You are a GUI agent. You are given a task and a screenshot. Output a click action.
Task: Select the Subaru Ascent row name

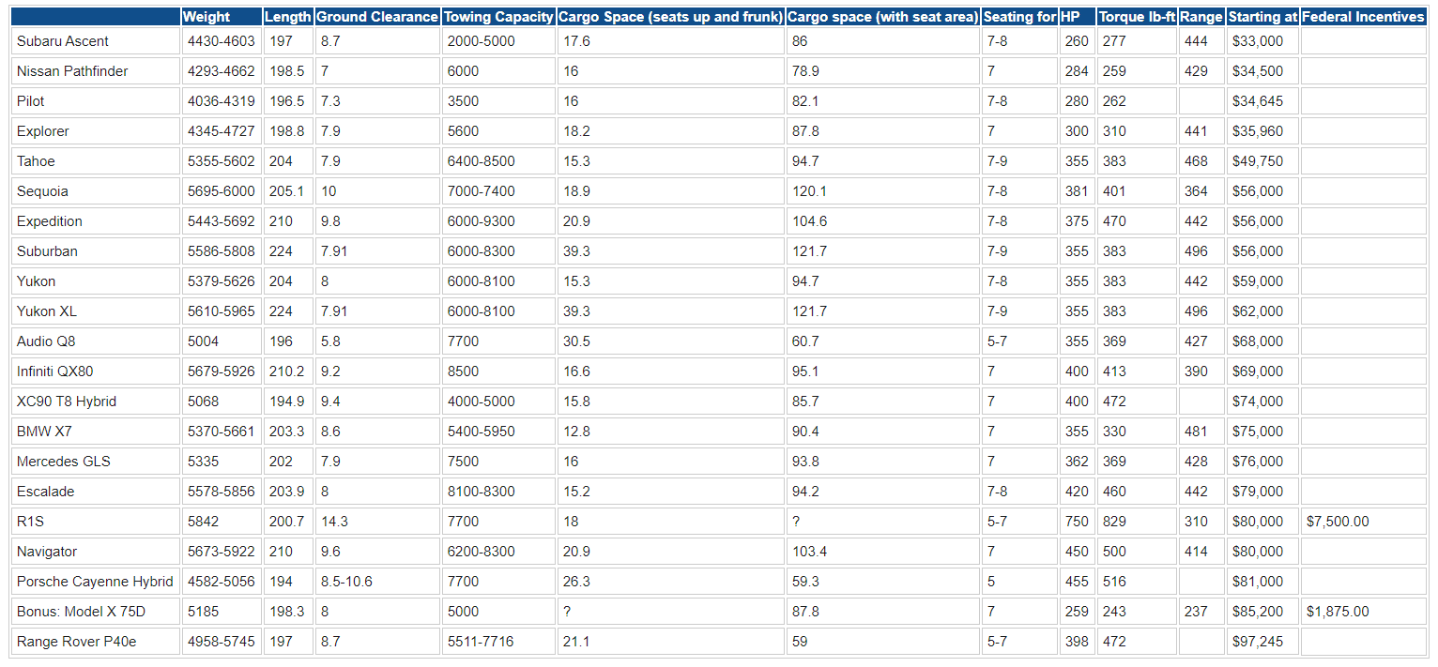pyautogui.click(x=96, y=41)
